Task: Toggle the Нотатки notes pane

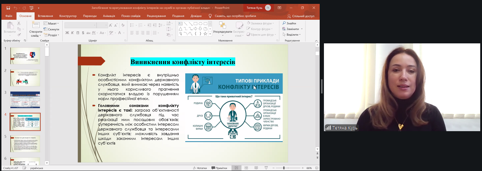Action: [x=200, y=168]
